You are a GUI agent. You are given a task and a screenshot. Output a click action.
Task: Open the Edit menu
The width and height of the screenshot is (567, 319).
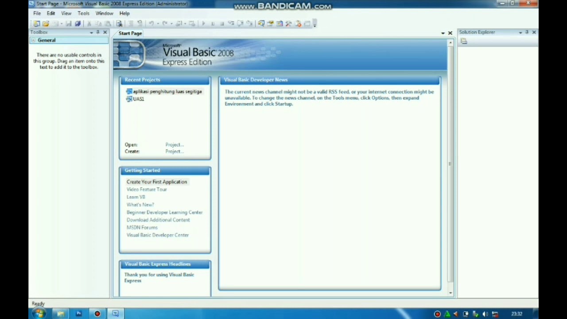point(51,13)
